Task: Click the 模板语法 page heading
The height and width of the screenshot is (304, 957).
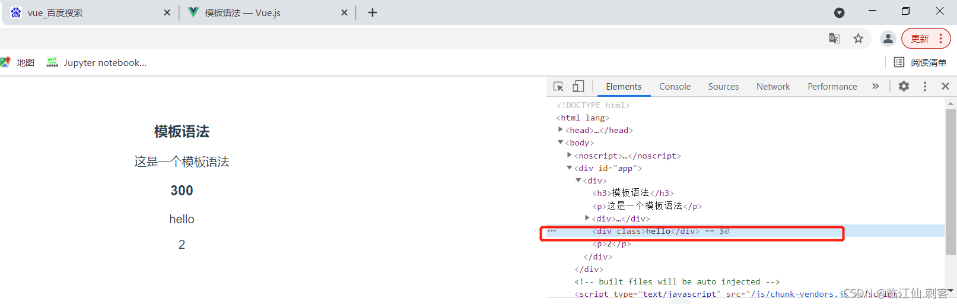Action: (182, 132)
